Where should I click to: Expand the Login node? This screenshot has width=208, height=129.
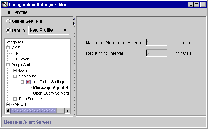point(15,71)
